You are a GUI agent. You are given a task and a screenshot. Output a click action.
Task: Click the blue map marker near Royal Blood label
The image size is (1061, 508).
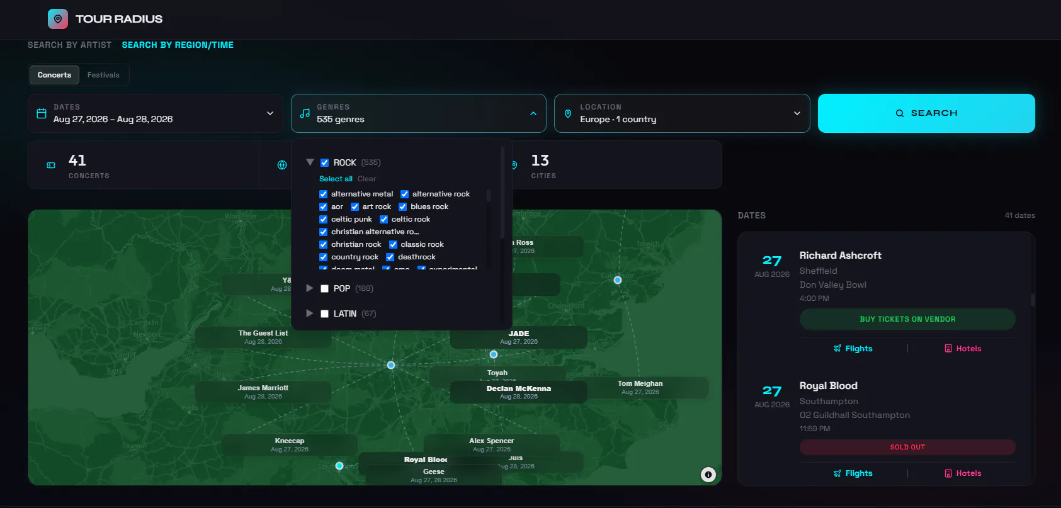coord(339,466)
